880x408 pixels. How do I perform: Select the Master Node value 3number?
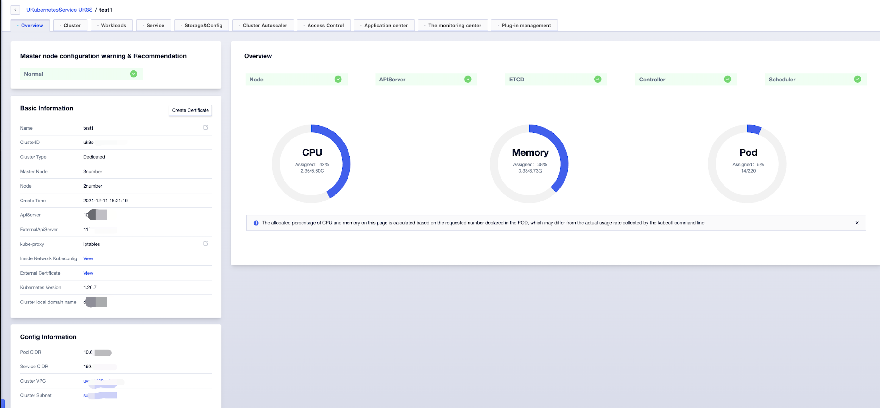(x=92, y=172)
